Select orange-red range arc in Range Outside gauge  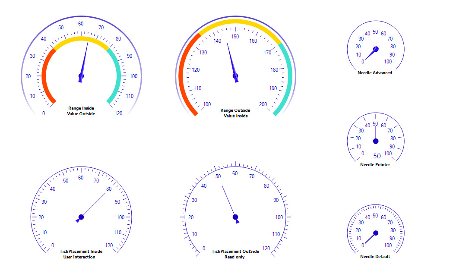click(181, 75)
